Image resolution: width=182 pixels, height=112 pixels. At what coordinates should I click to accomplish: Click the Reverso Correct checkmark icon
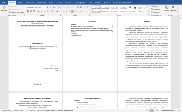tap(167, 7)
